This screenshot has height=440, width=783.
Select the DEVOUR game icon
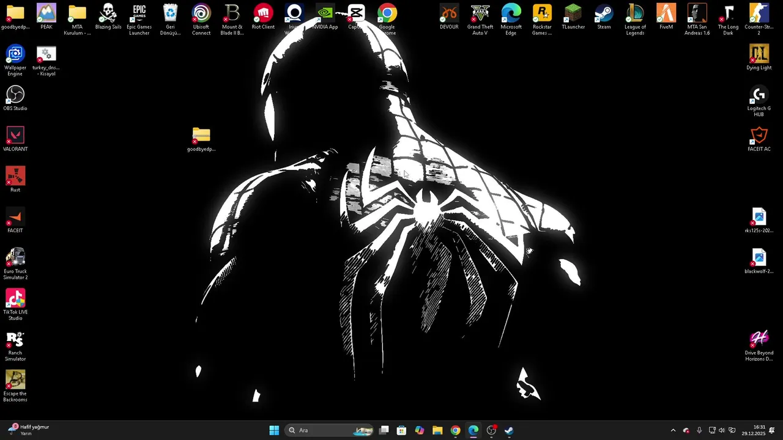449,17
